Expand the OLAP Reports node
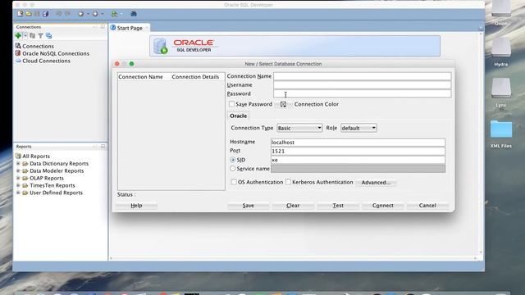This screenshot has height=295, width=525. pyautogui.click(x=18, y=178)
